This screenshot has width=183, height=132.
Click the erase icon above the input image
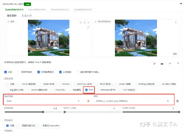(x=85, y=22)
